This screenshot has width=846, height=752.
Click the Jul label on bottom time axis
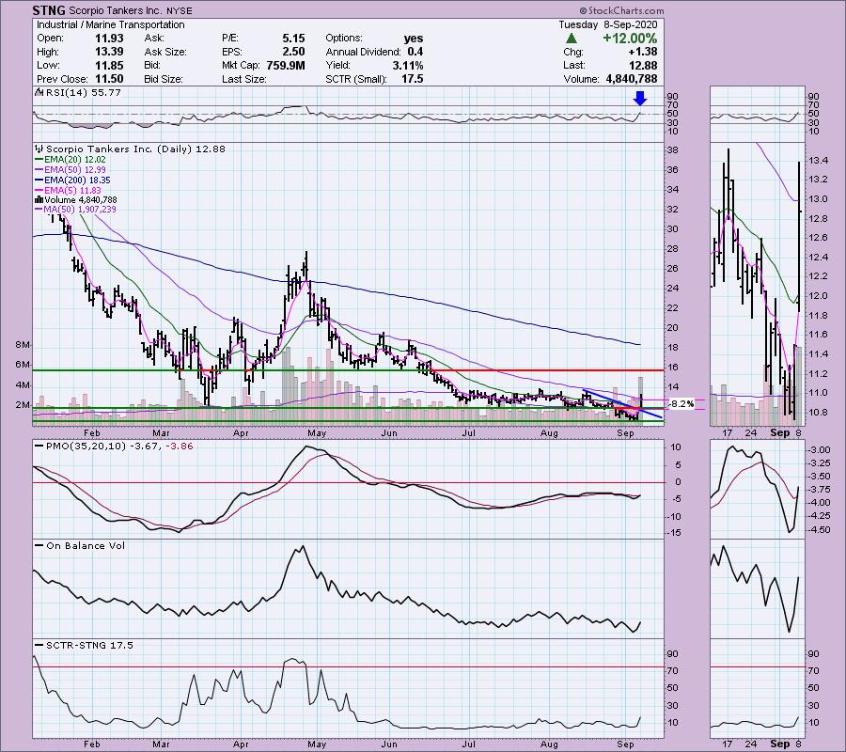tap(469, 744)
